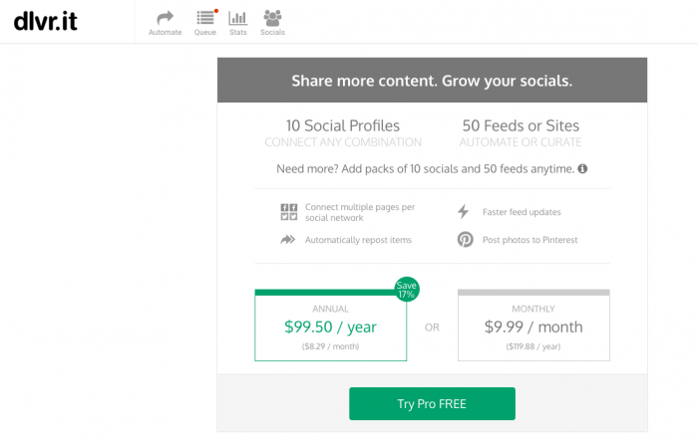Open the Queue list icon
The width and height of the screenshot is (698, 443).
(205, 16)
